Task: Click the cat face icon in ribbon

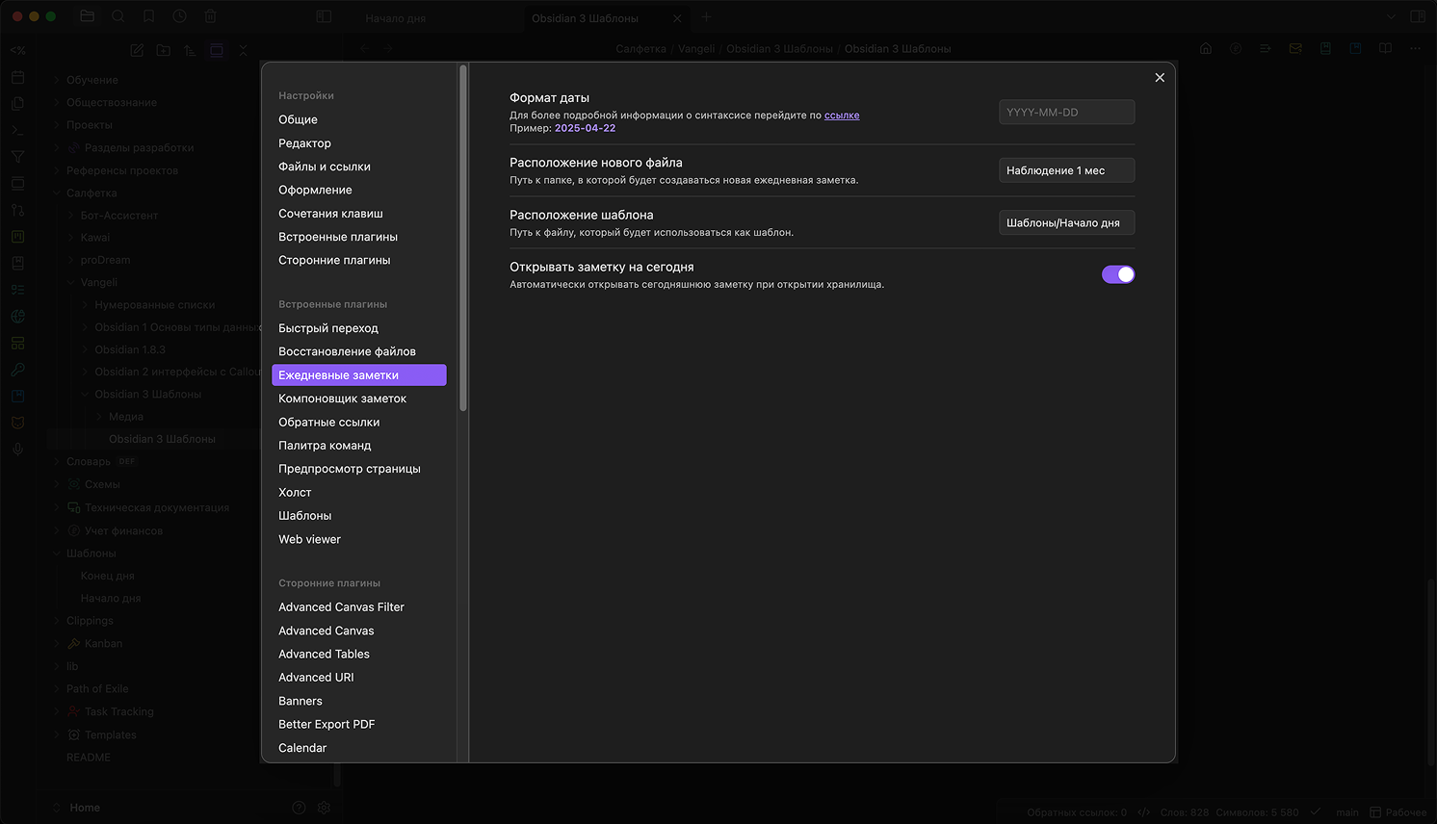Action: click(x=17, y=423)
